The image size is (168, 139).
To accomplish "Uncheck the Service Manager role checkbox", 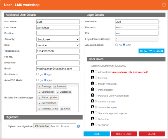I will point(96,101).
